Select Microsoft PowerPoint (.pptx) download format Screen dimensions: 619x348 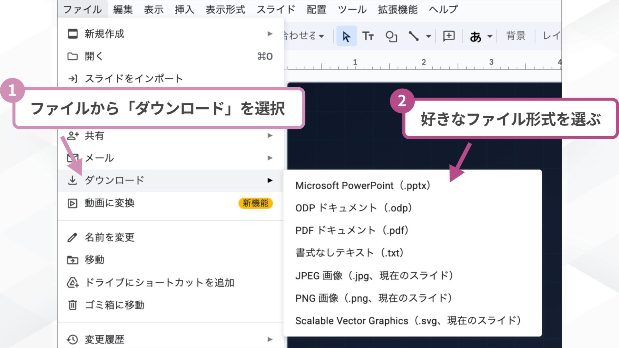[x=362, y=185]
